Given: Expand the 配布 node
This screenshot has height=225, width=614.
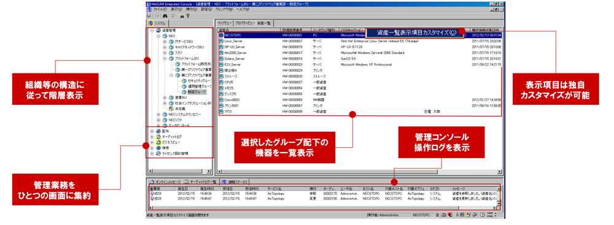Looking at the screenshot, I should tap(152, 131).
